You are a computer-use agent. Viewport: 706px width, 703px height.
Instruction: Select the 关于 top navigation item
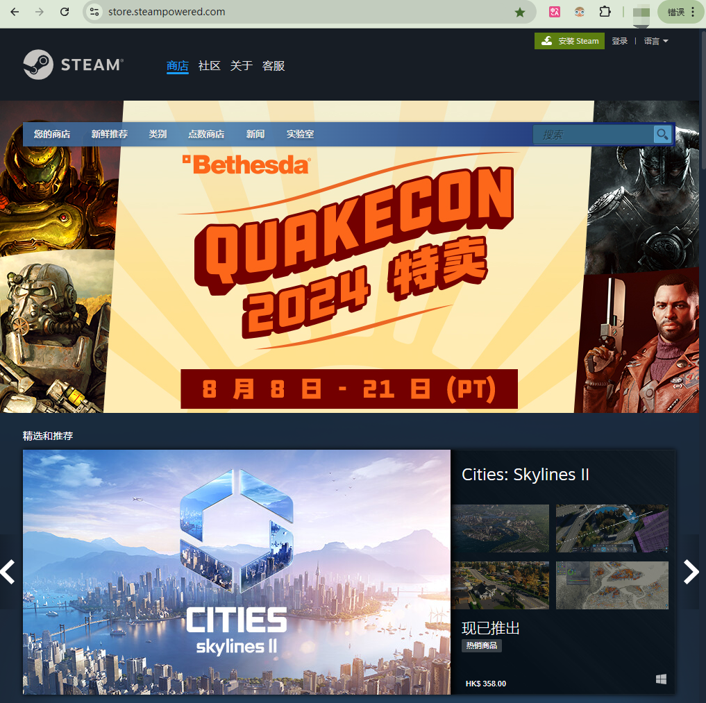[242, 66]
